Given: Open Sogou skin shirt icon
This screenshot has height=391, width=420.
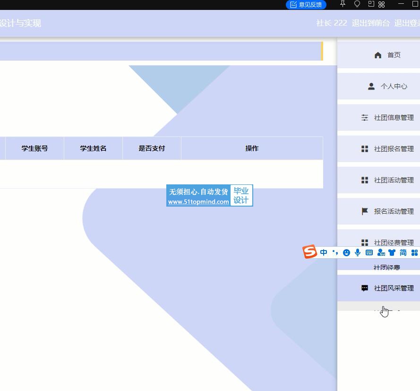Looking at the screenshot, I should [x=392, y=252].
